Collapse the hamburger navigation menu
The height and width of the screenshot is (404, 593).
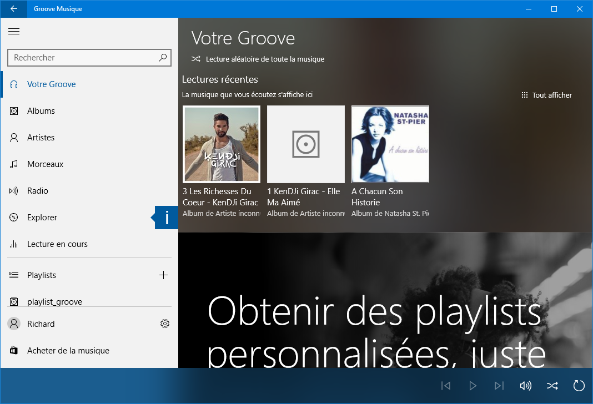pos(14,32)
